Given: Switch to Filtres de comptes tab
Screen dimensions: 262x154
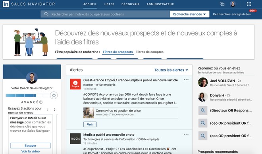Looking at the screenshot, I should 149,52.
